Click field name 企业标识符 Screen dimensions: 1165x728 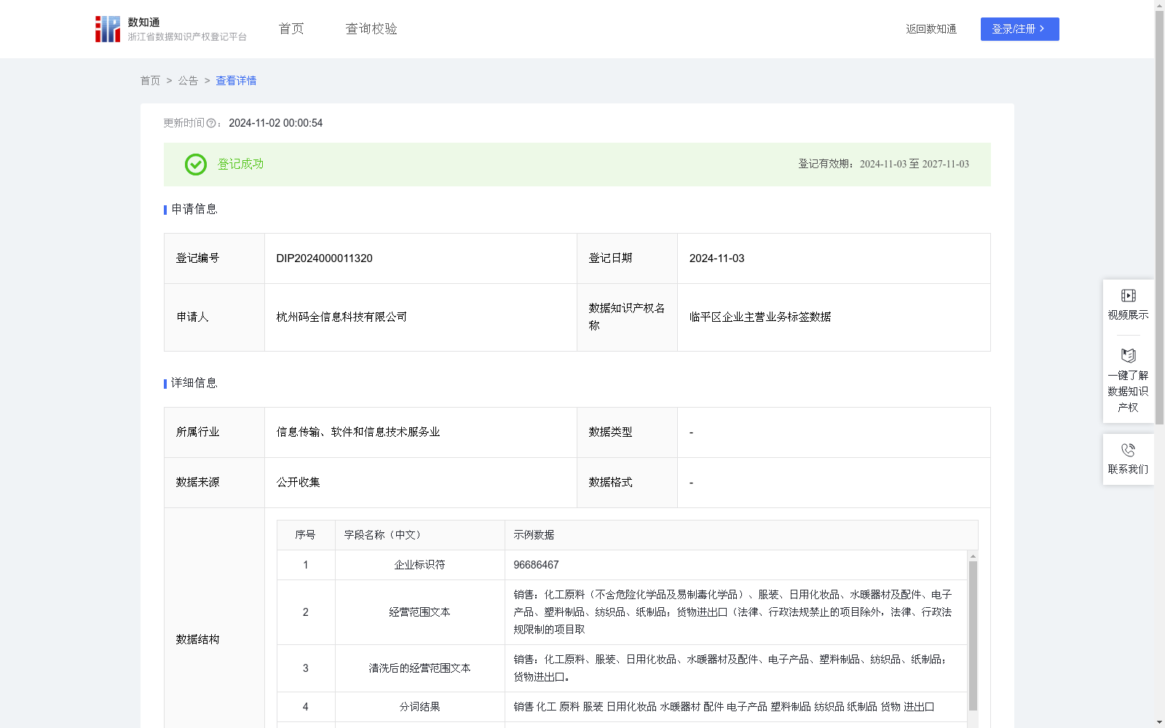click(419, 565)
